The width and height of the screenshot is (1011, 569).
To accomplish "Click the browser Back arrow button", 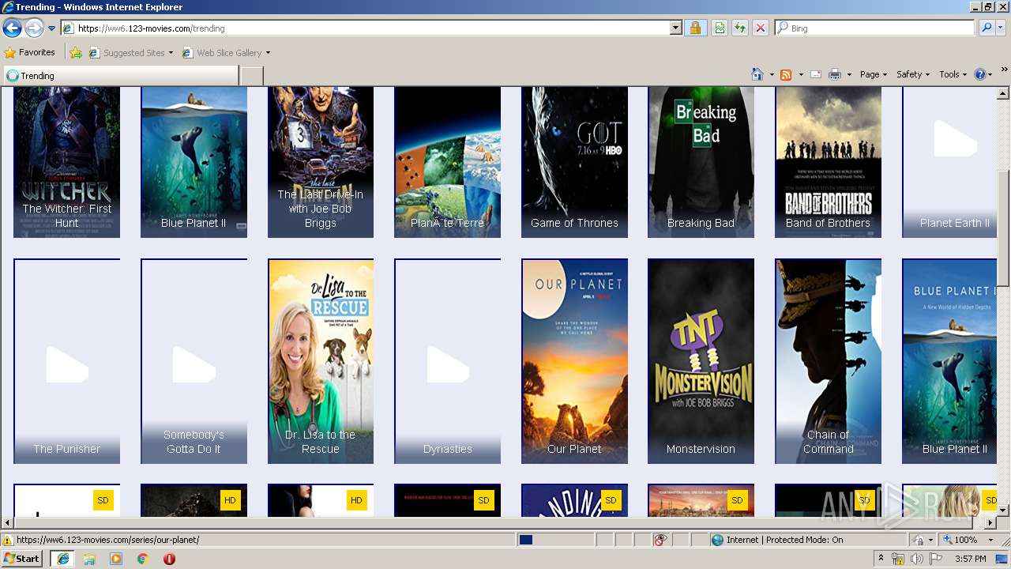I will coord(12,28).
